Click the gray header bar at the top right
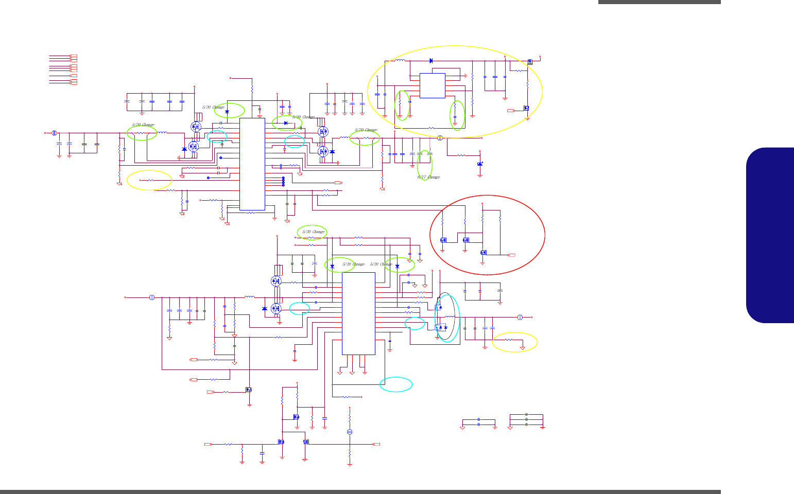The height and width of the screenshot is (494, 794). (x=660, y=2)
